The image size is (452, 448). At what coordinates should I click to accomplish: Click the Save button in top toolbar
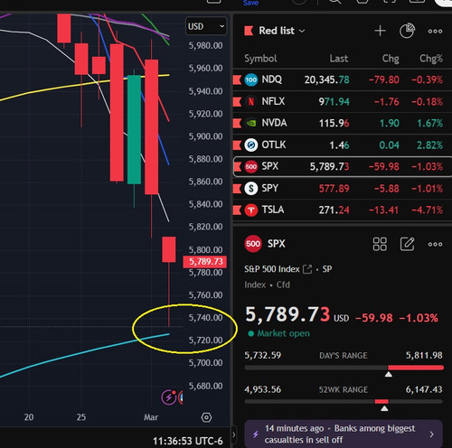click(x=250, y=3)
